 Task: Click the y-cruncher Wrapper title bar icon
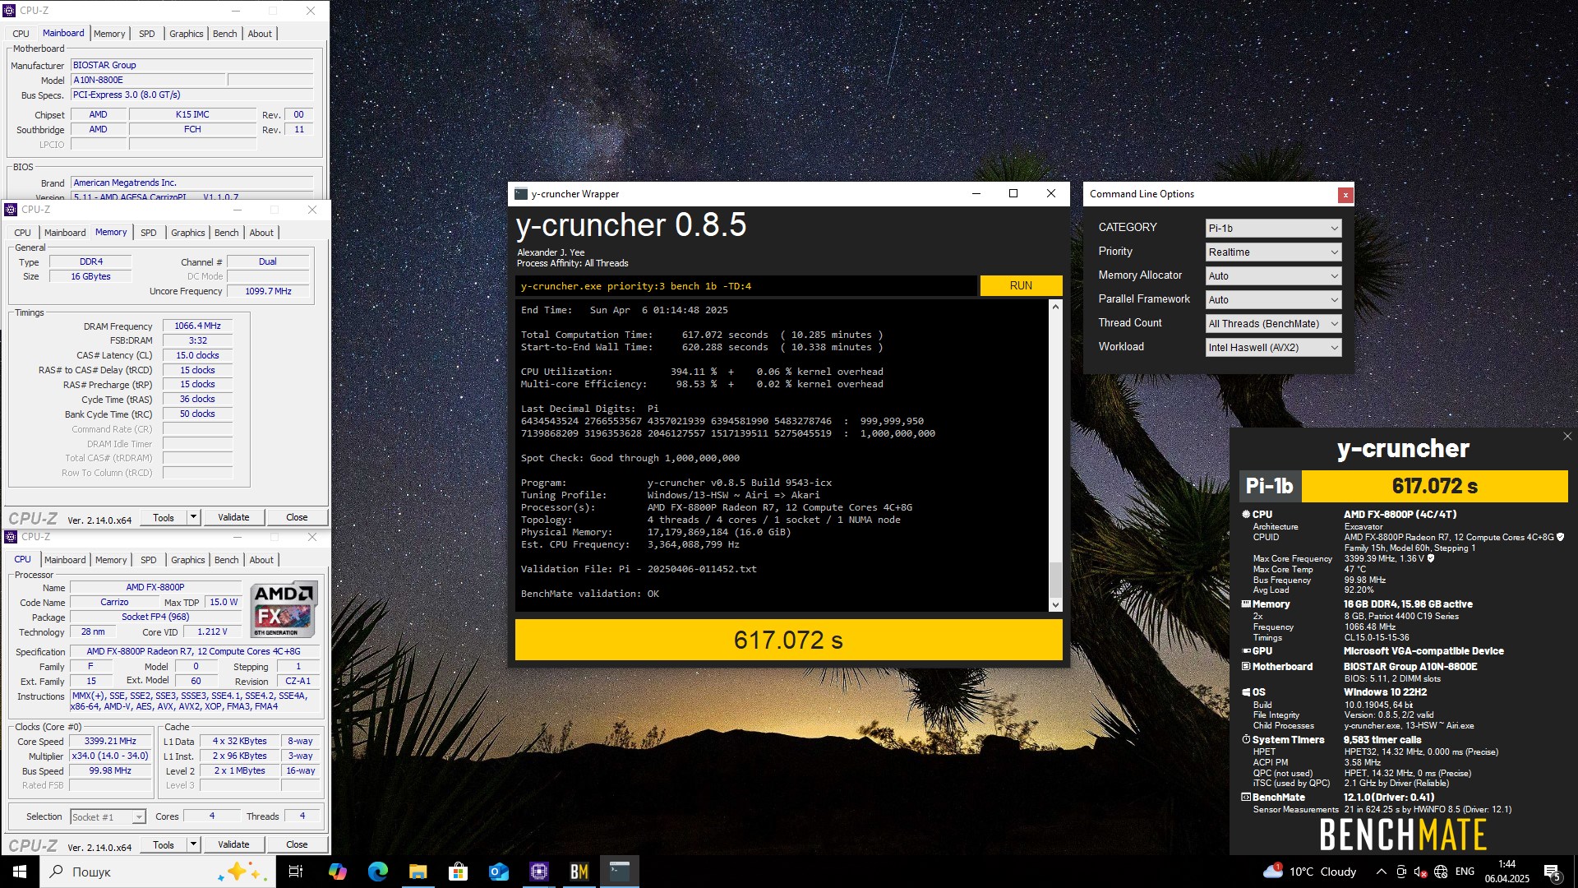pyautogui.click(x=521, y=194)
